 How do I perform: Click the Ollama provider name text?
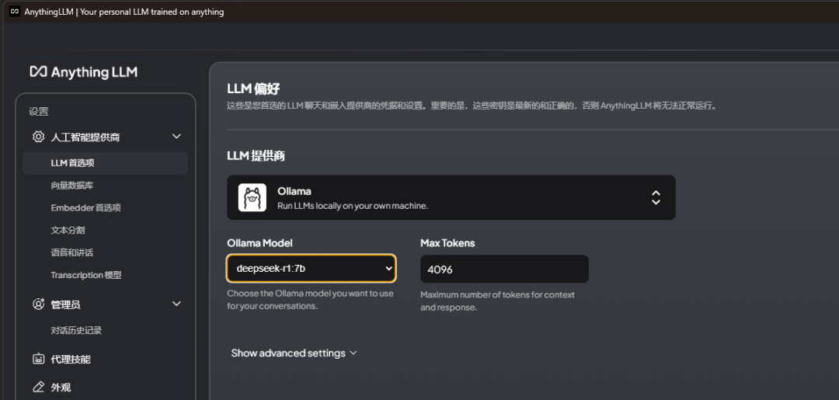pos(294,191)
